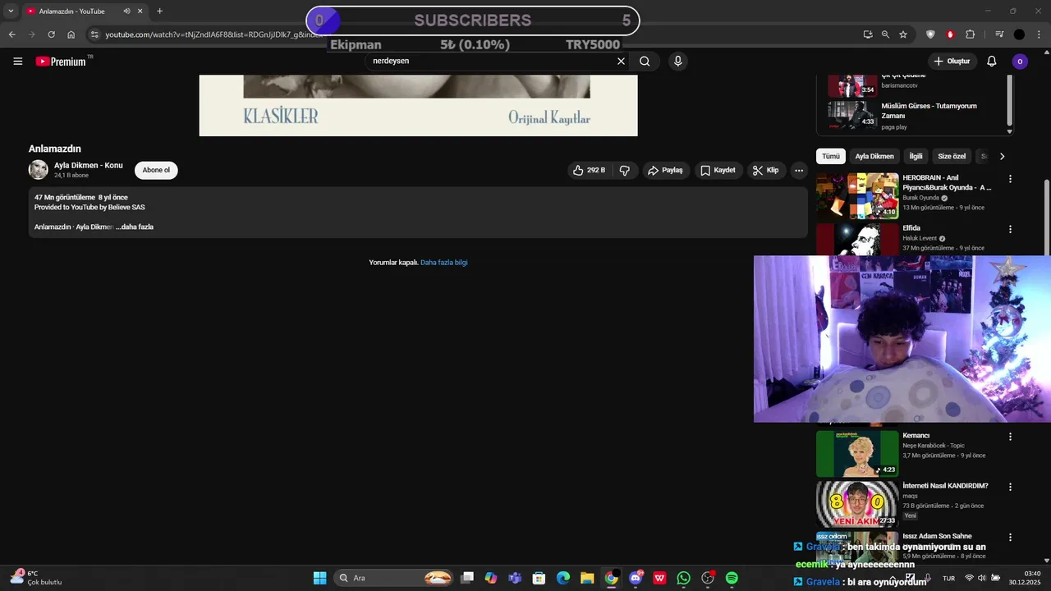Open Microsoft Edge from the taskbar
Viewport: 1051px width, 591px height.
tap(563, 578)
